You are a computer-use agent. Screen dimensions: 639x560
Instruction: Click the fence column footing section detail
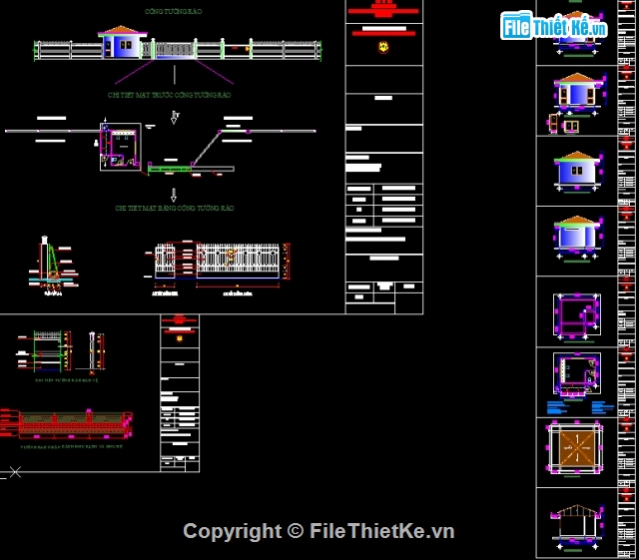[x=53, y=264]
